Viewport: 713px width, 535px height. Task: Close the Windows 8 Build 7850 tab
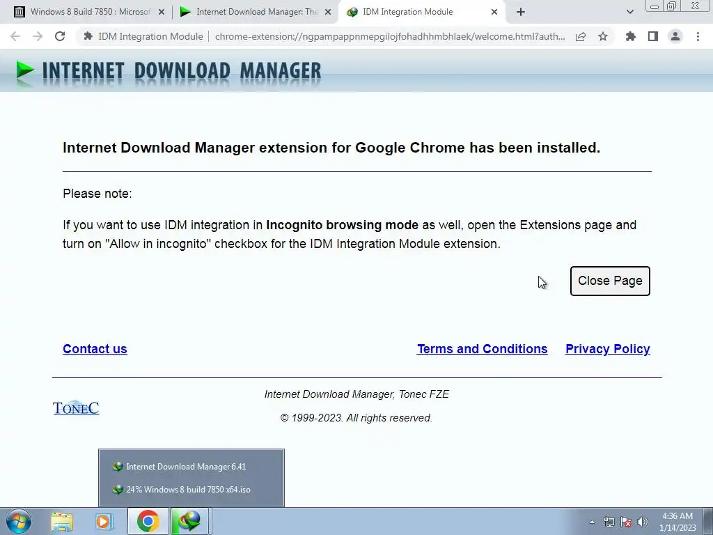[x=162, y=13]
